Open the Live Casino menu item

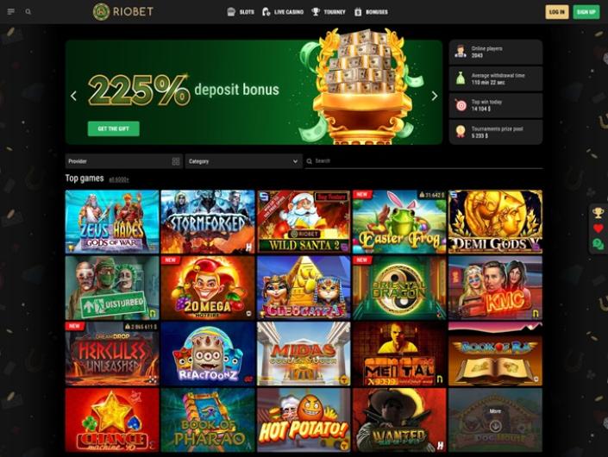283,12
